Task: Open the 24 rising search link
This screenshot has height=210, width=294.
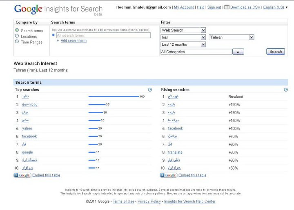Action: coord(170,144)
